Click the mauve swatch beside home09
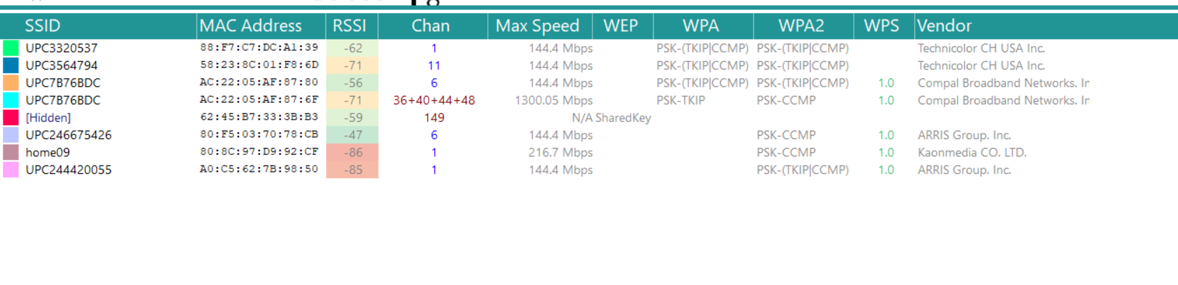This screenshot has height=285, width=1178. [x=10, y=152]
